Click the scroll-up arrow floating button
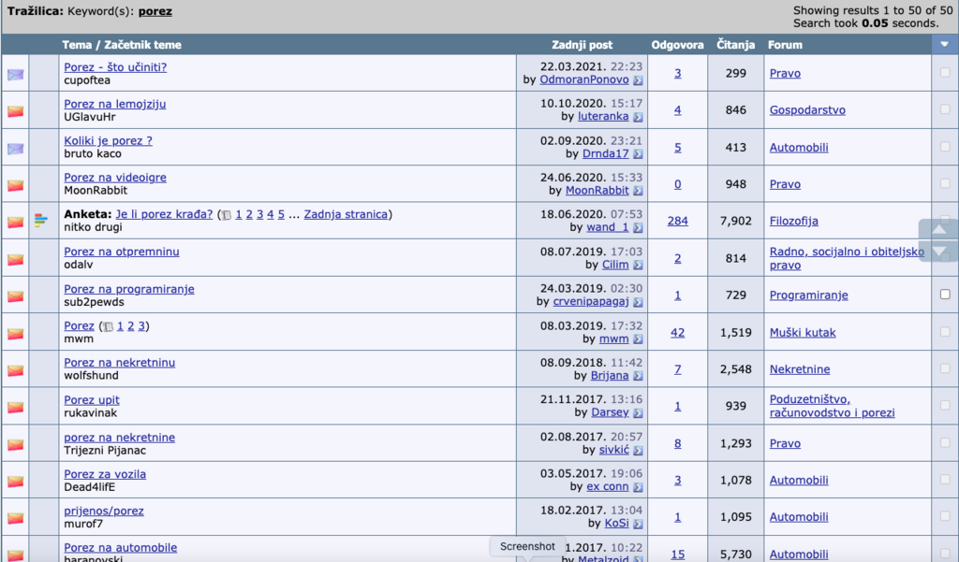The width and height of the screenshot is (959, 562). (938, 230)
